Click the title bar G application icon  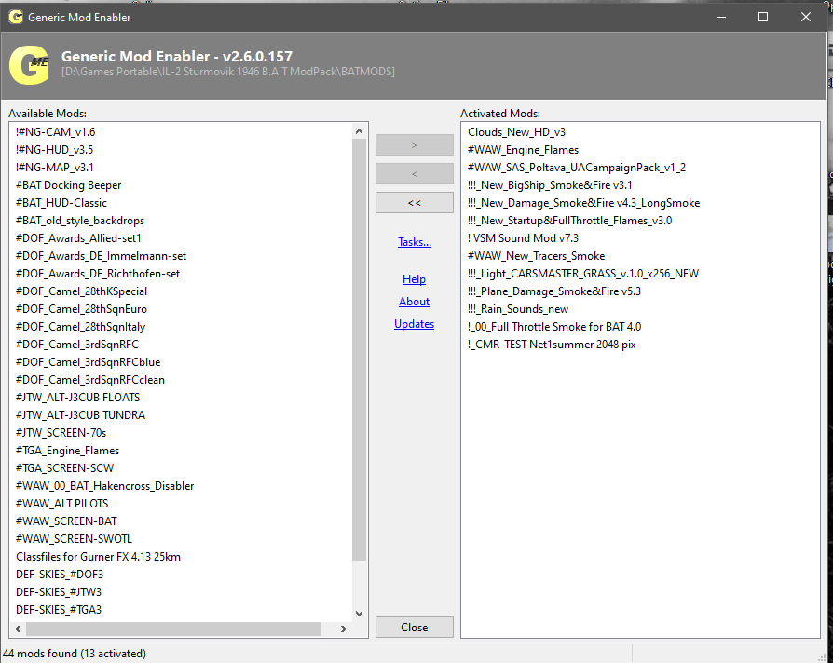tap(16, 17)
